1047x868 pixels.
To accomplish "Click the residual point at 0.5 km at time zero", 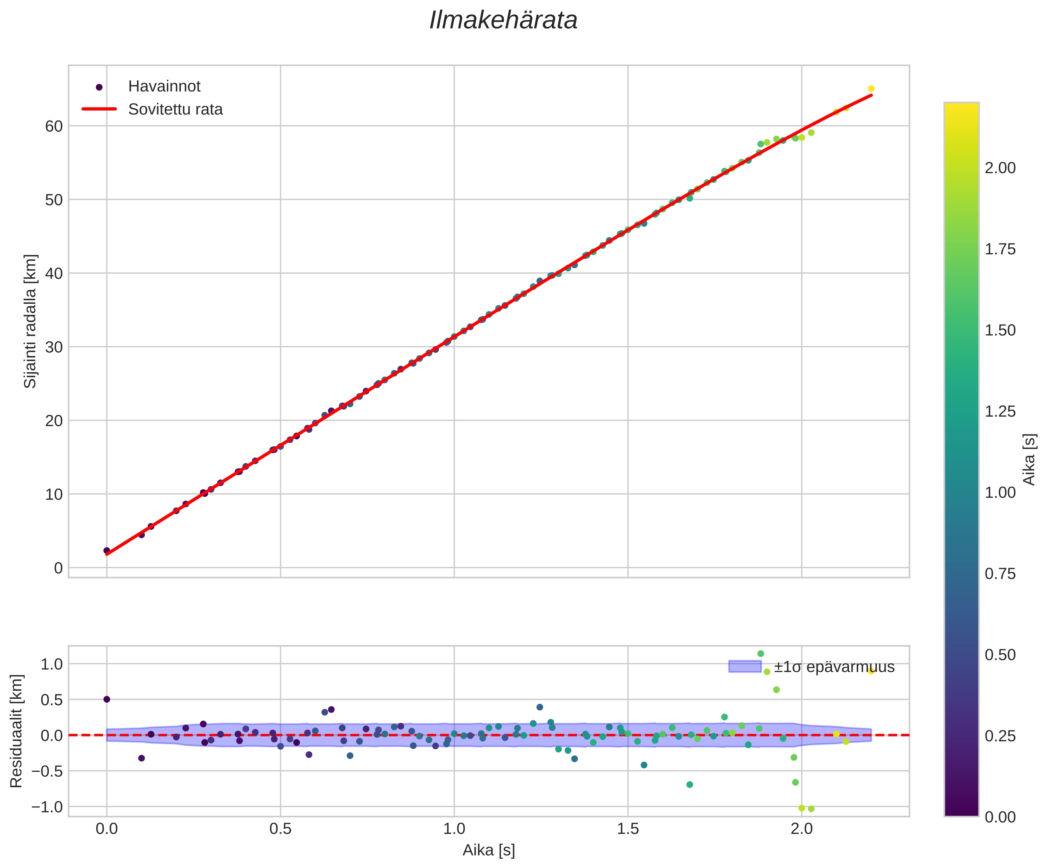I will click(107, 699).
